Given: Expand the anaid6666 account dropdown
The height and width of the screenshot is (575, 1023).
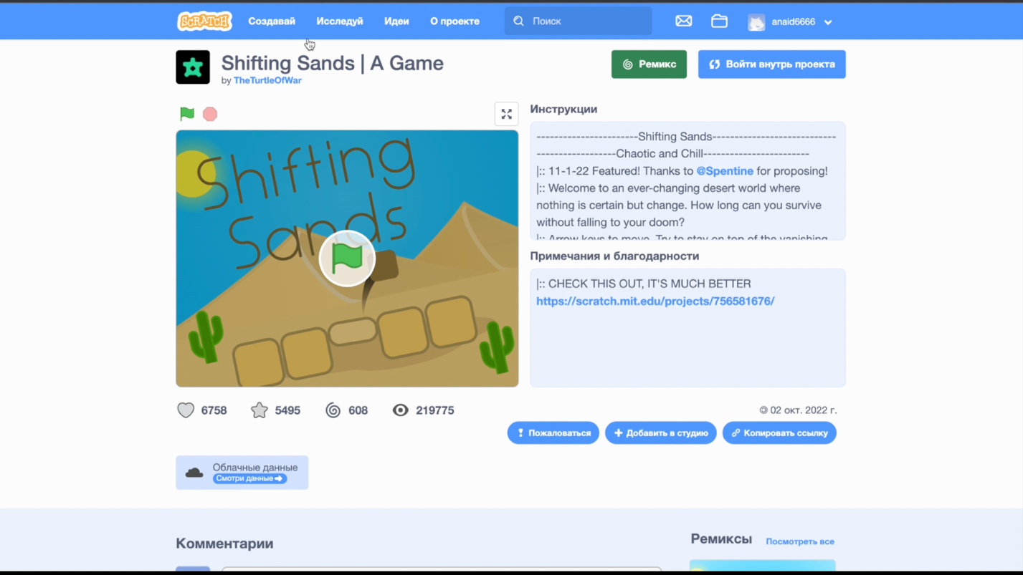Looking at the screenshot, I should pos(828,22).
